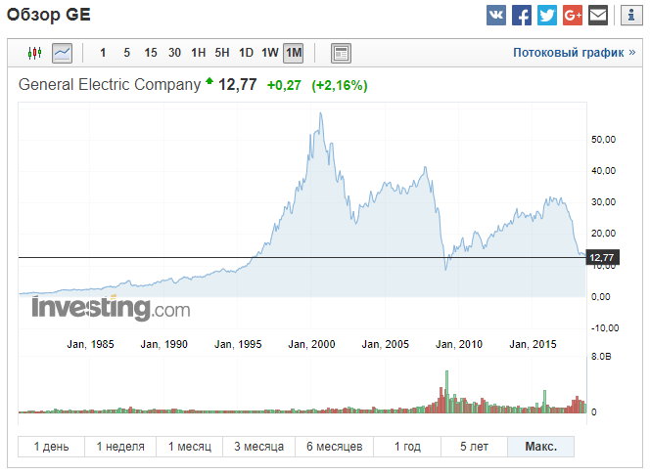Select the area line chart icon
Image resolution: width=650 pixels, height=475 pixels.
click(62, 53)
